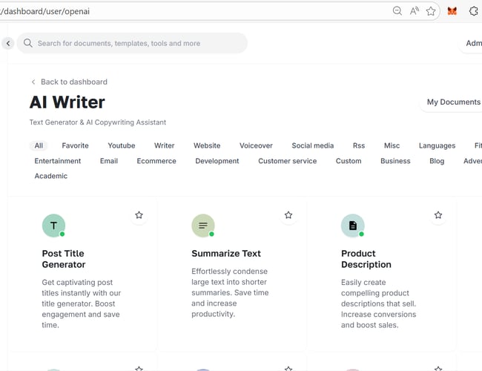Click the back arrow beside Back to dashboard
The height and width of the screenshot is (371, 482).
tap(33, 82)
